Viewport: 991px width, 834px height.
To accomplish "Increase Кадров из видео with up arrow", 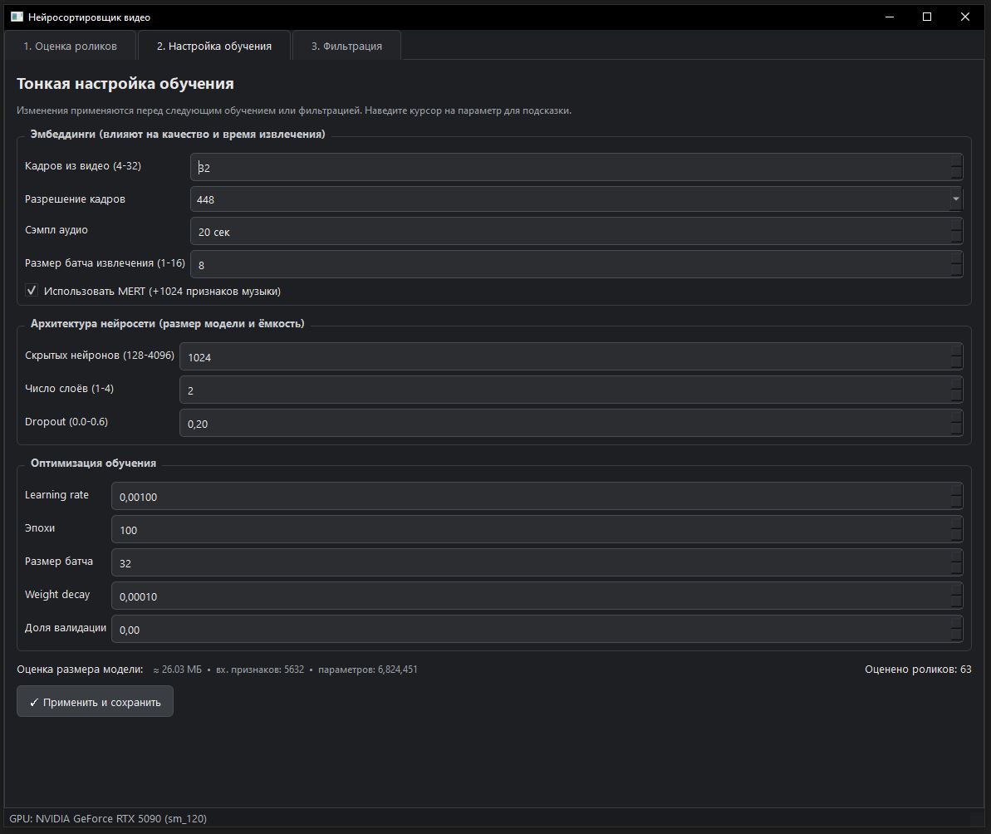I will coord(956,160).
